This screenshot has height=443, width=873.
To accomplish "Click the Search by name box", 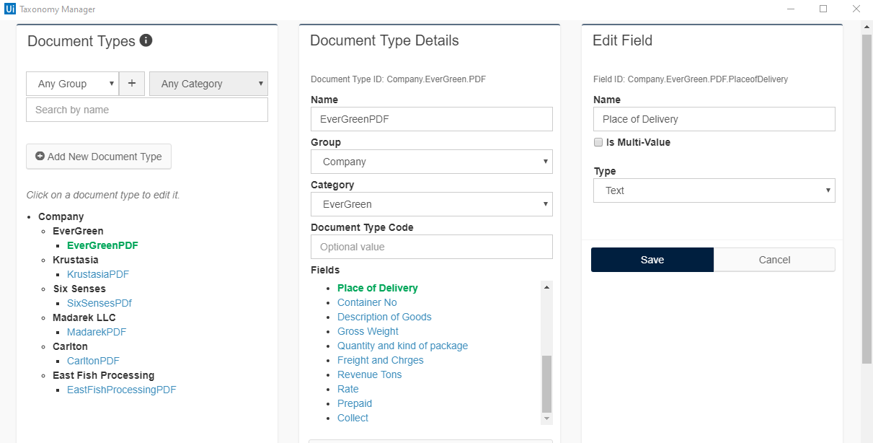I will point(147,110).
